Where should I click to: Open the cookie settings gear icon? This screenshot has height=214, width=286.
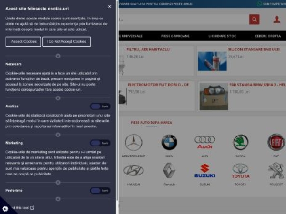click(5, 209)
